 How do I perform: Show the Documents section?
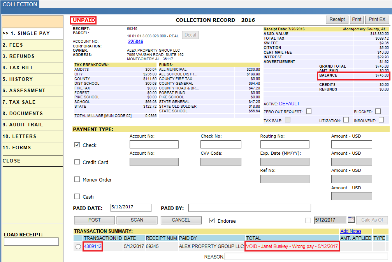pos(32,114)
